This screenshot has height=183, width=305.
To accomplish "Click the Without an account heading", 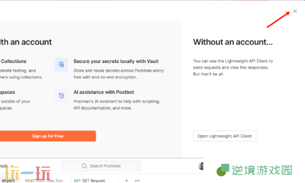I will [233, 42].
